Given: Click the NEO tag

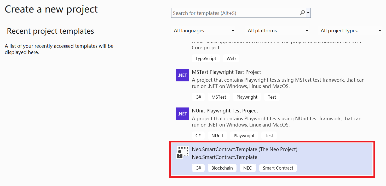Looking at the screenshot, I should tap(248, 168).
